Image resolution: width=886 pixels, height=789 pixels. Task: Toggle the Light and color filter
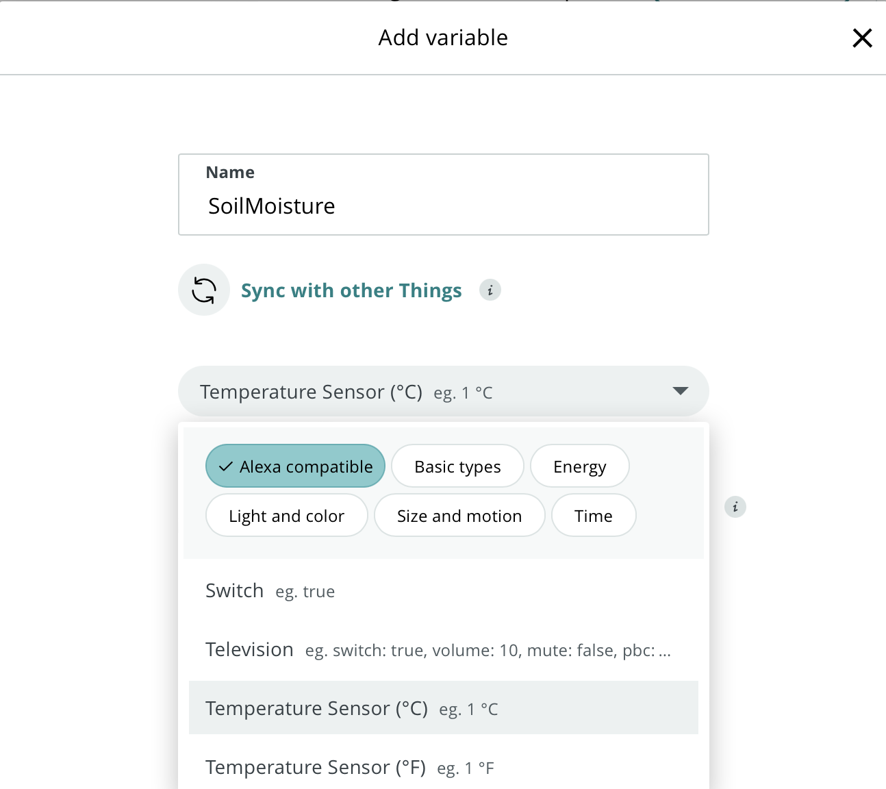(x=286, y=516)
